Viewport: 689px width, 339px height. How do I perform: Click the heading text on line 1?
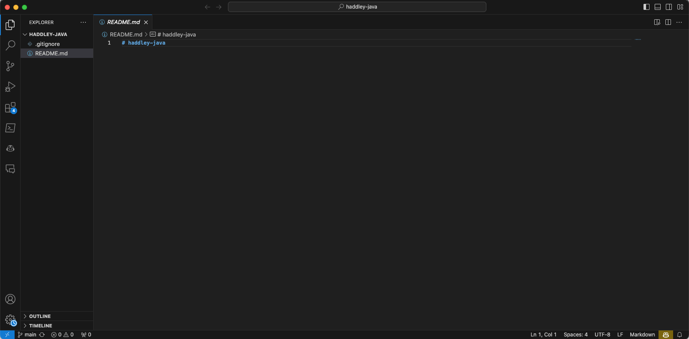pyautogui.click(x=143, y=43)
